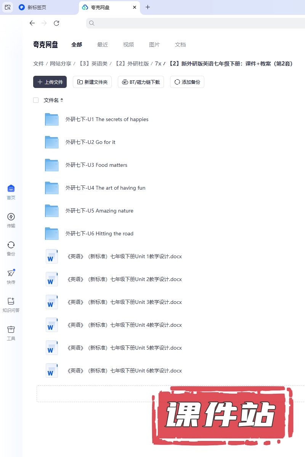Tick the select-all checkbox beside 文件名
Image resolution: width=305 pixels, height=457 pixels.
pos(36,100)
